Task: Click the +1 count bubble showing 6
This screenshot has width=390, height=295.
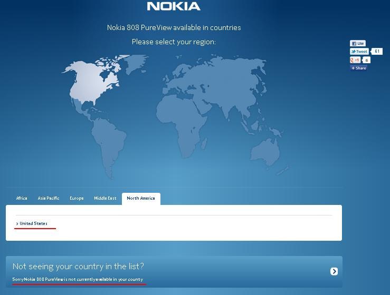Action: [x=366, y=60]
